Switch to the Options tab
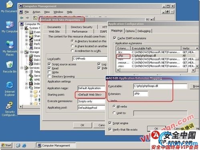Image resolution: width=200 pixels, height=150 pixels. click(x=130, y=31)
